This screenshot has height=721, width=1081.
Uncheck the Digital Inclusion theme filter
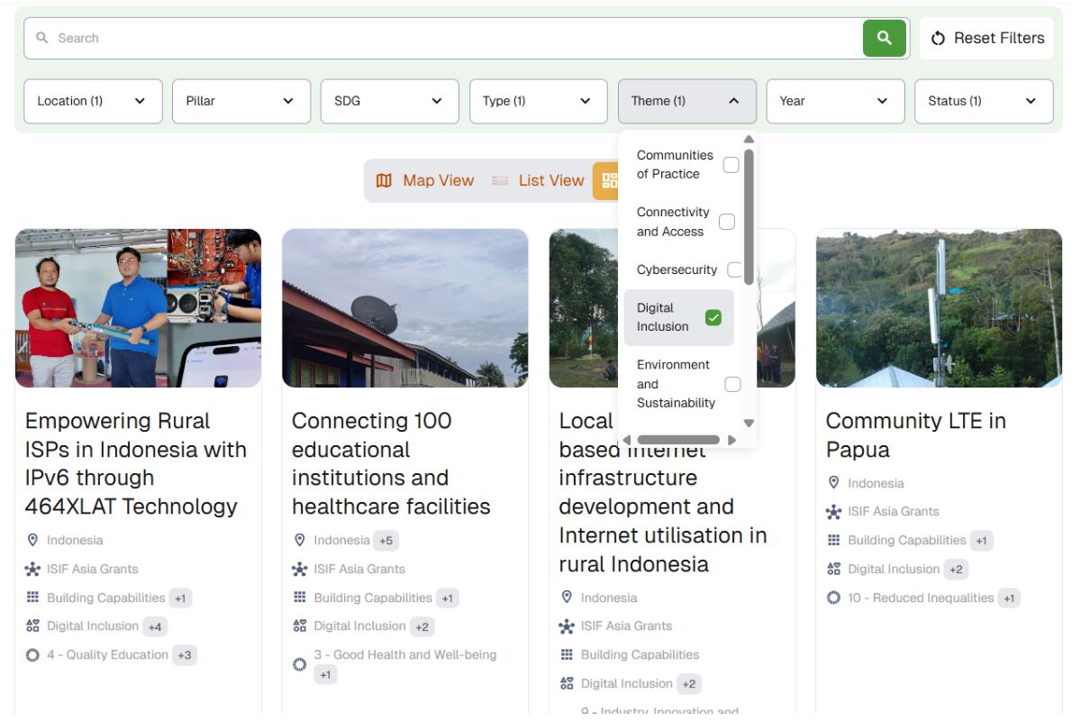click(714, 317)
